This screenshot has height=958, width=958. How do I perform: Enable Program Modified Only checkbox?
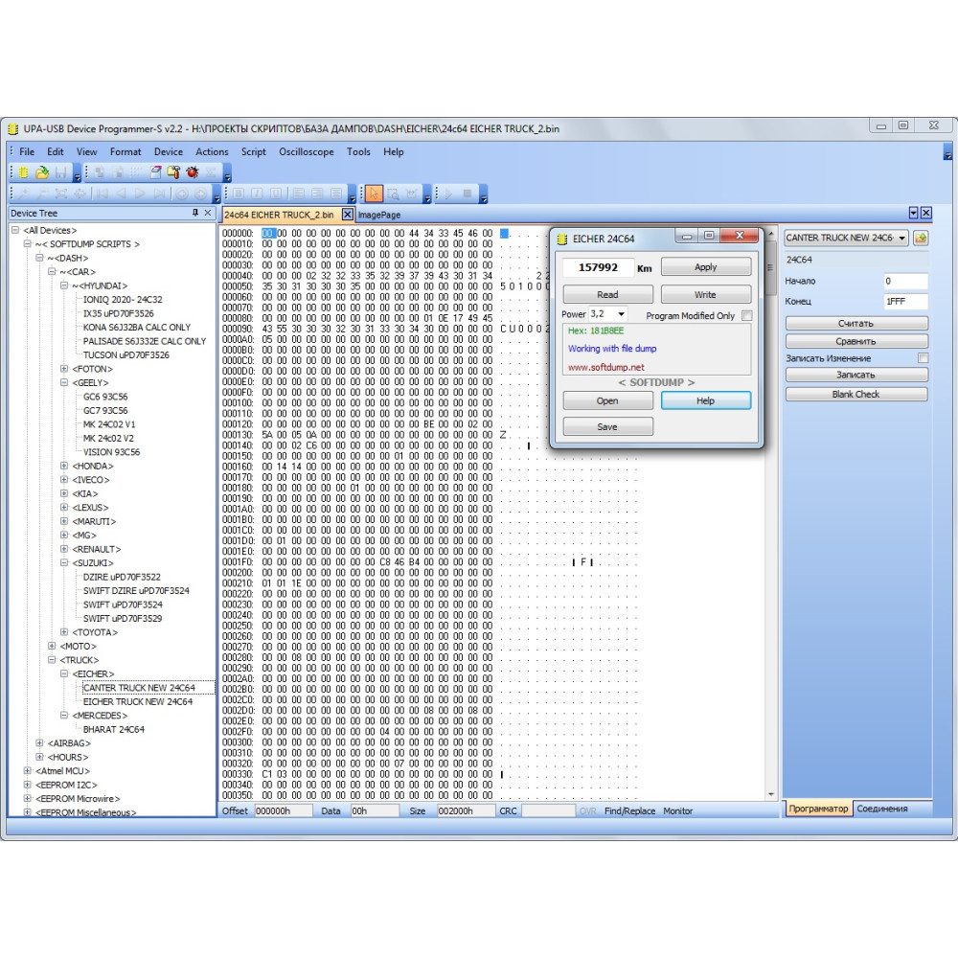pos(746,316)
